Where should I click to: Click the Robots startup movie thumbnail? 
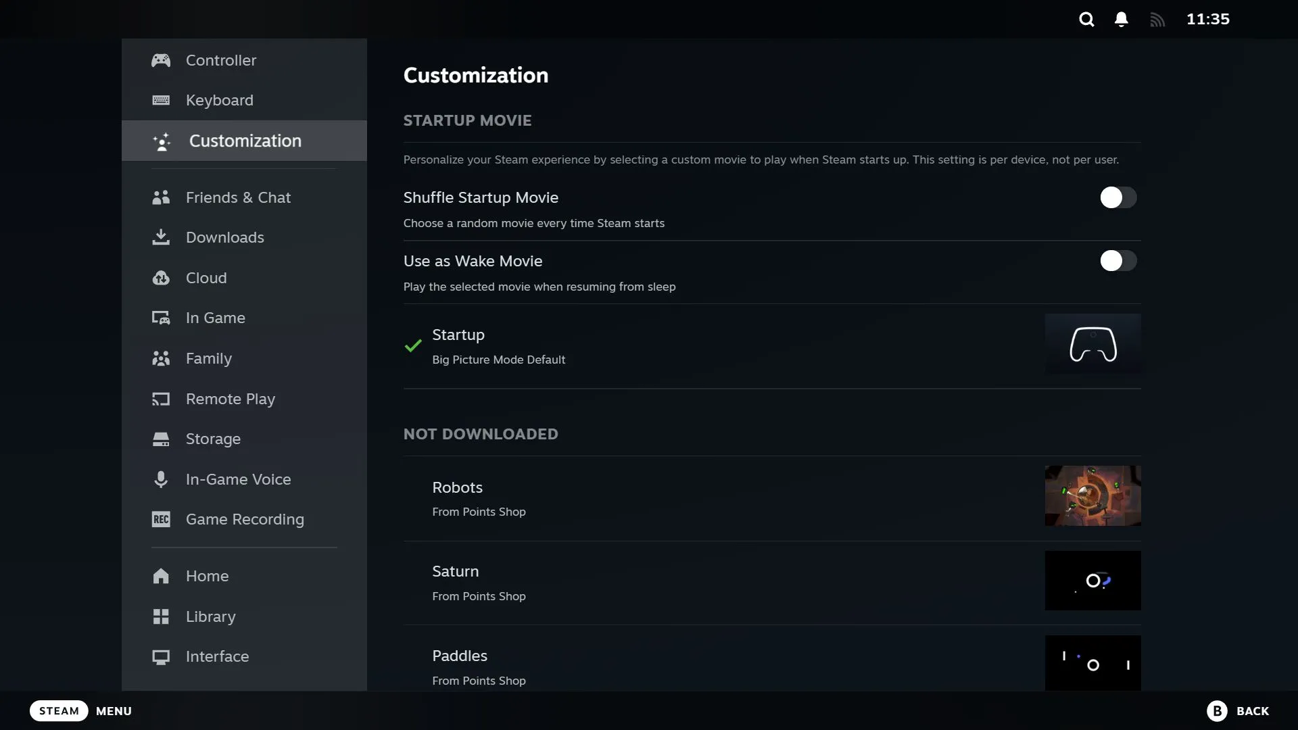[x=1092, y=495]
